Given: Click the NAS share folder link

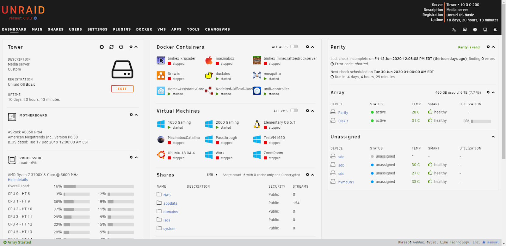Looking at the screenshot, I should point(167,195).
